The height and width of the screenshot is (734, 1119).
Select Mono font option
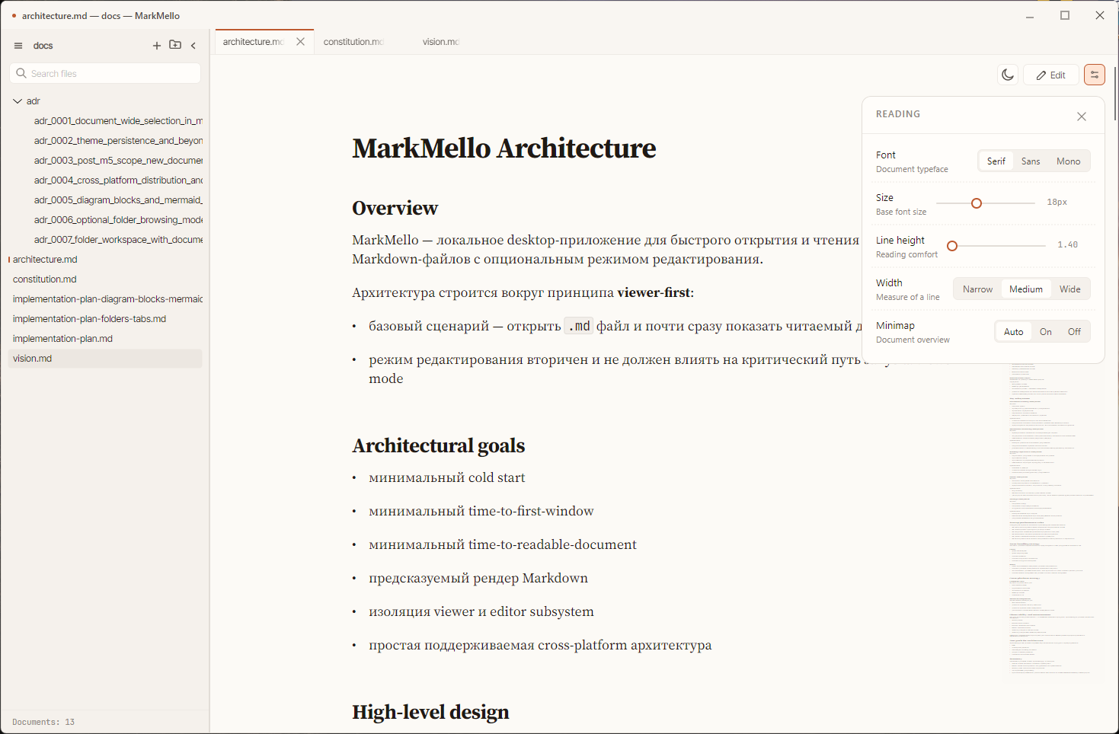1068,161
